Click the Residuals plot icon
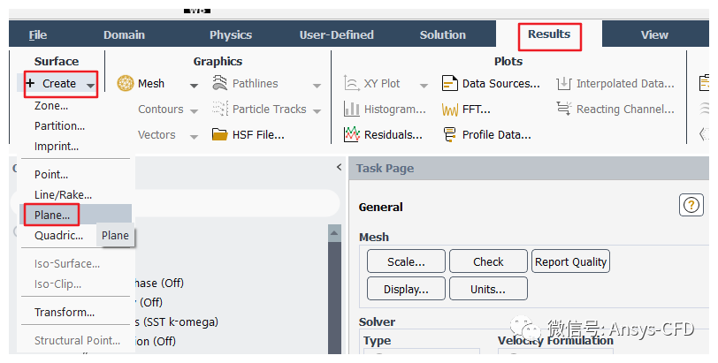This screenshot has height=363, width=718. click(351, 135)
